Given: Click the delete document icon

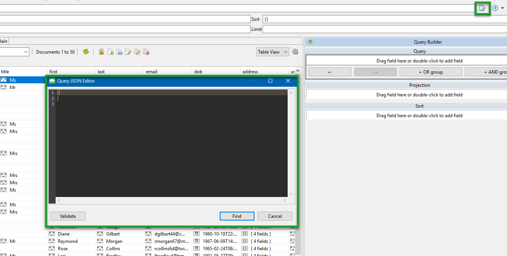Looking at the screenshot, I should tap(146, 51).
